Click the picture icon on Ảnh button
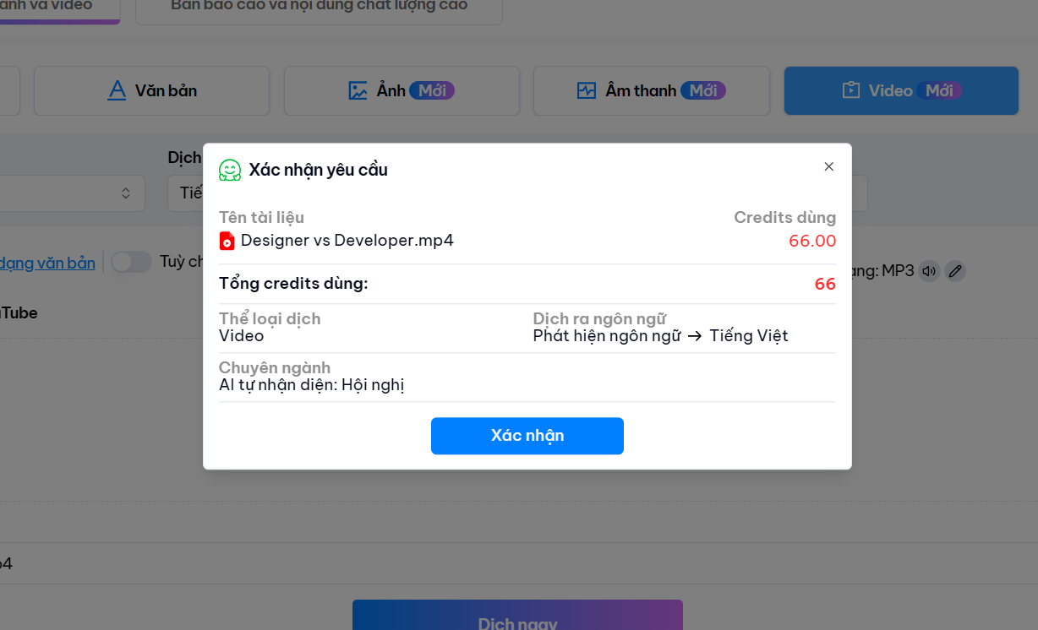 (x=358, y=90)
